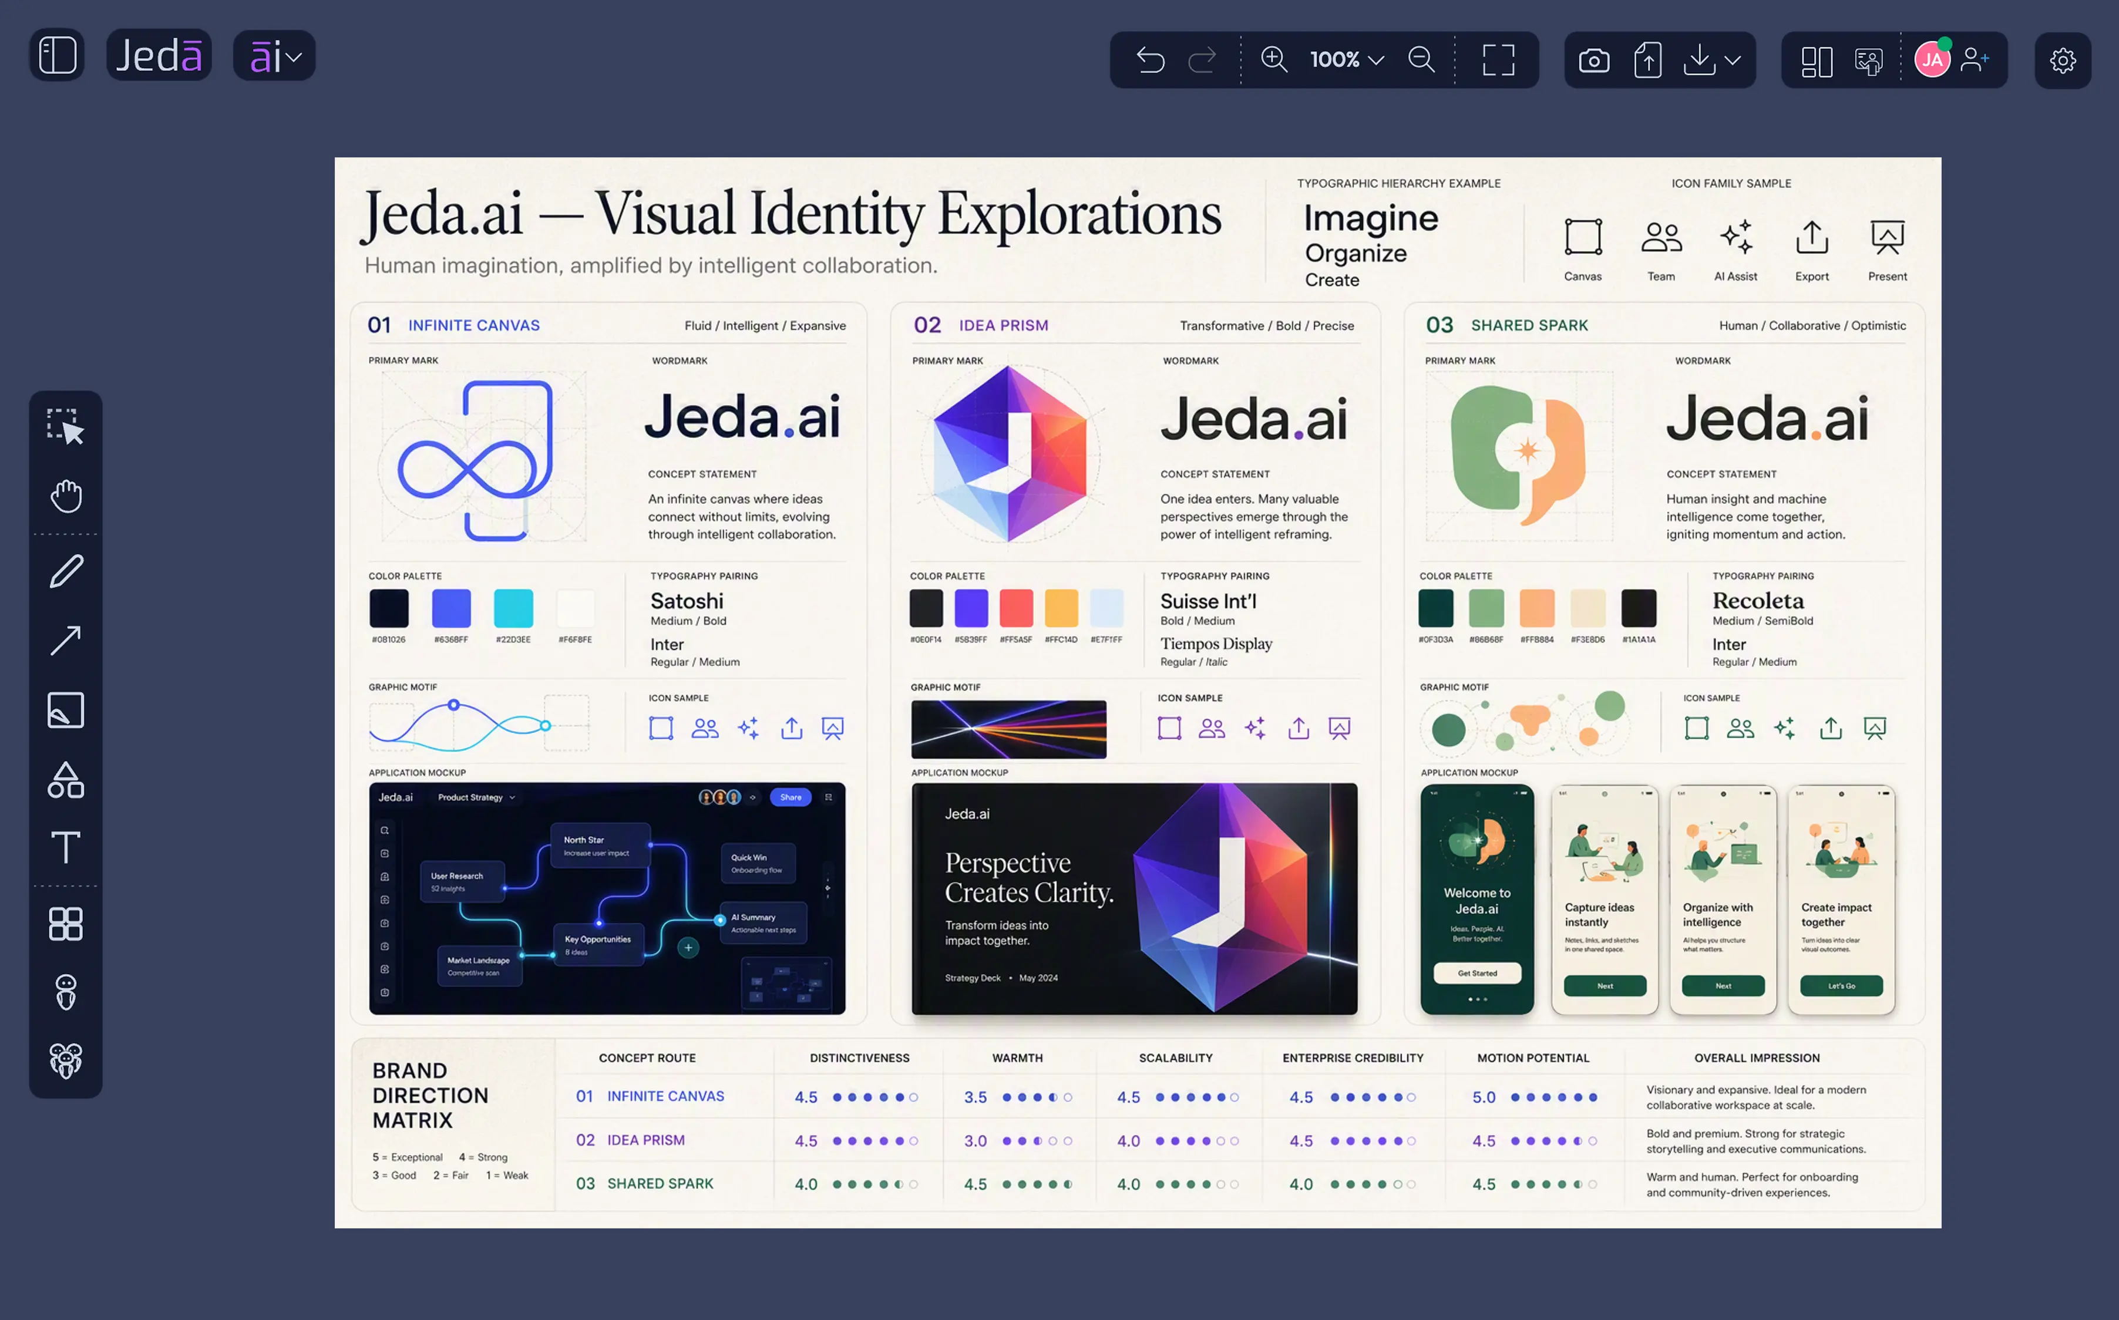Image resolution: width=2119 pixels, height=1320 pixels.
Task: Click the 'SHARED SPARK' matrix row label
Action: click(x=660, y=1183)
